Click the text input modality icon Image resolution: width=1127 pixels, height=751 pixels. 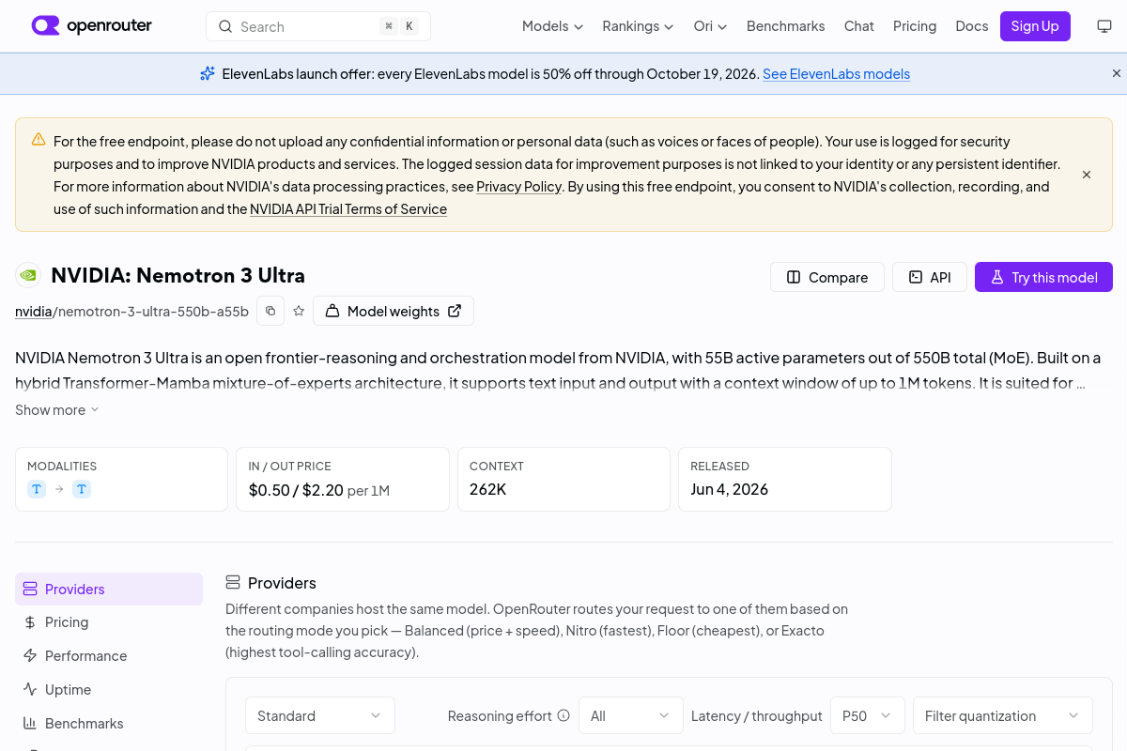[x=37, y=489]
